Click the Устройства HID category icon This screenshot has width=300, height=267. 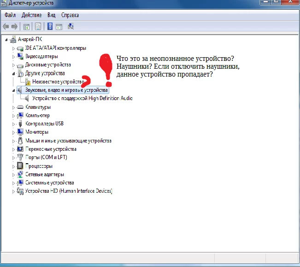click(x=20, y=191)
